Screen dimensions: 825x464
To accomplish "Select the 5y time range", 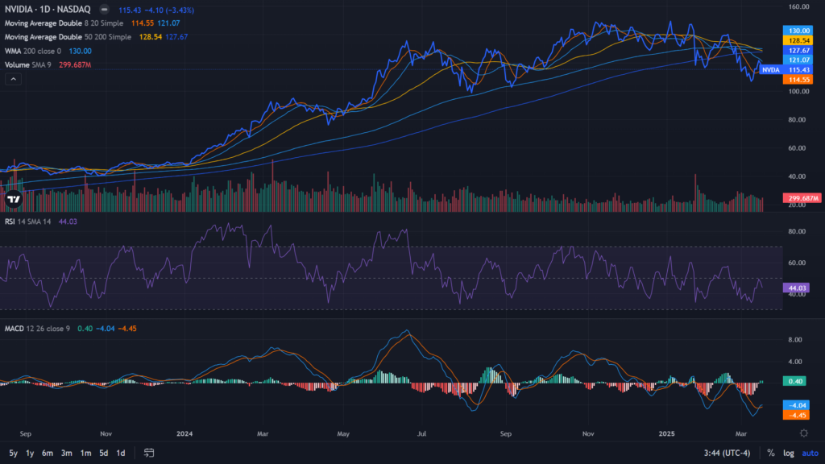I will (14, 453).
